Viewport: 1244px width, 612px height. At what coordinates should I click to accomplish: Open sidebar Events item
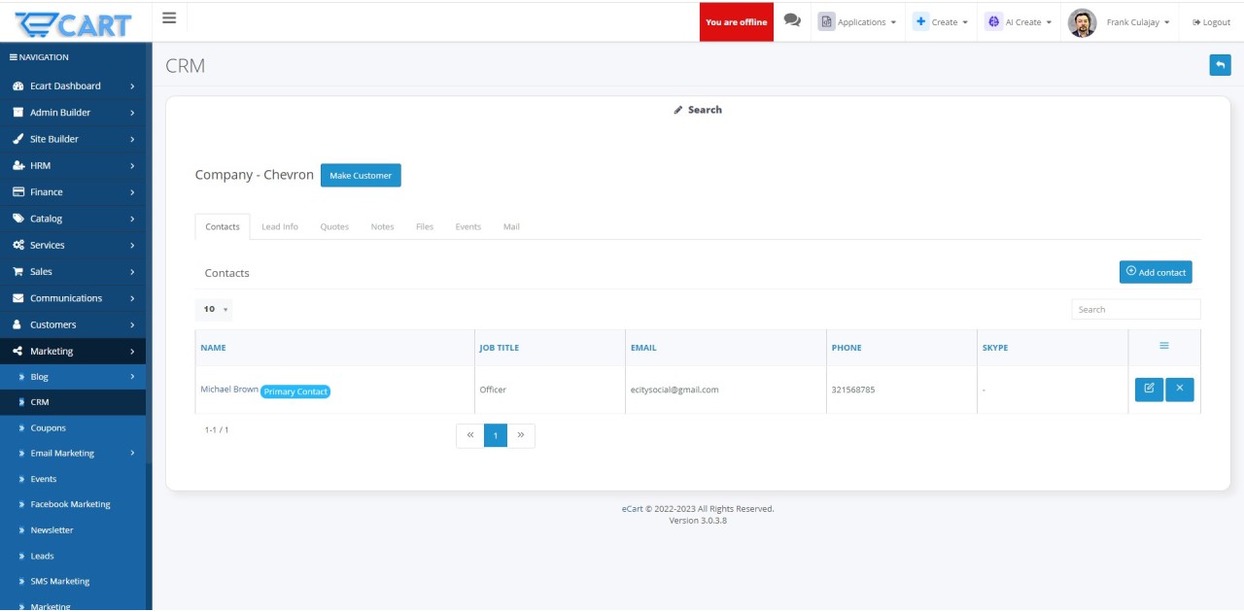click(x=73, y=479)
